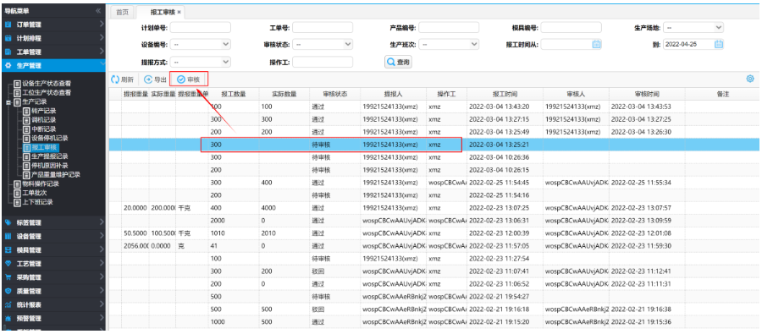Export records using 导出
The height and width of the screenshot is (334, 762).
pos(156,79)
